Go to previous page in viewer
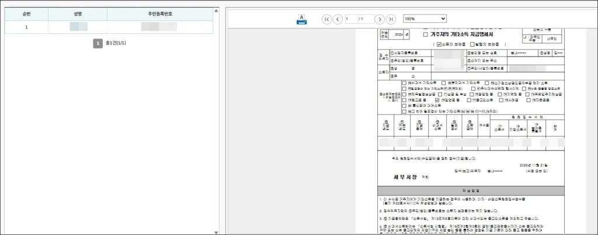The width and height of the screenshot is (598, 235). point(338,19)
